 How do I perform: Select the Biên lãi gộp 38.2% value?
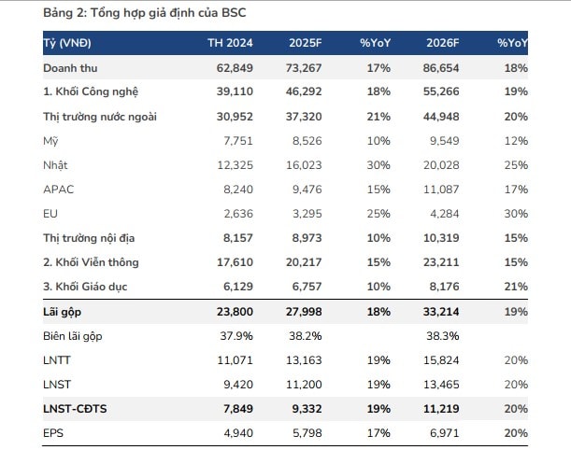(x=306, y=336)
